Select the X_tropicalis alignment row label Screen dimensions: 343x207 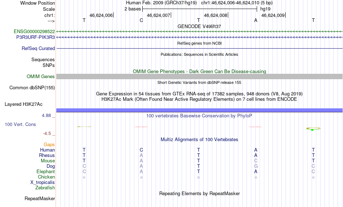pyautogui.click(x=43, y=183)
